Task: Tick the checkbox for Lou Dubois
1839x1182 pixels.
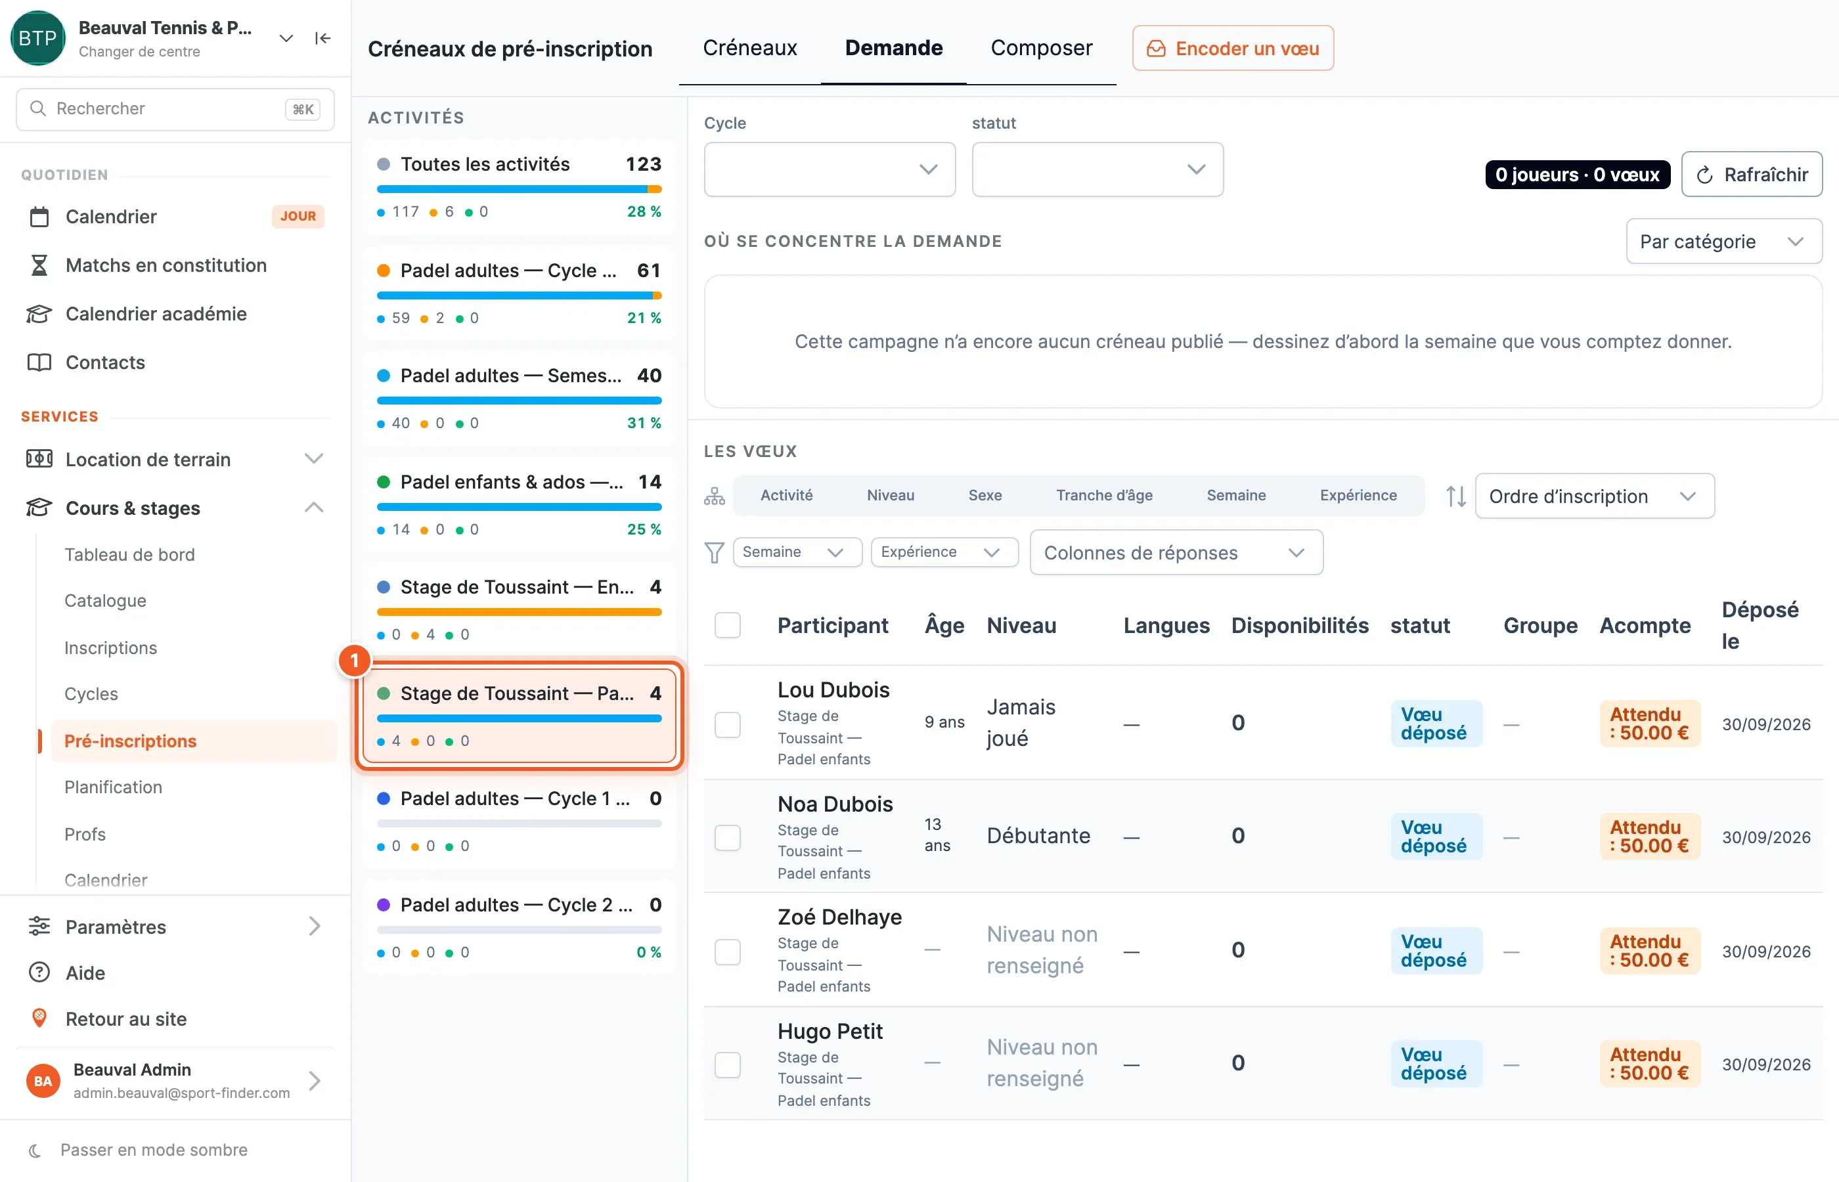Action: click(x=727, y=724)
